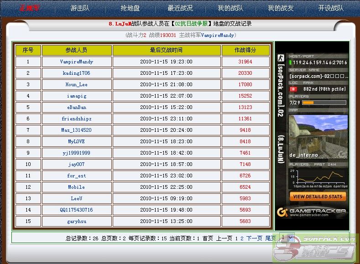The width and height of the screenshot is (360, 264).
Task: Select 我的战队 from the top navigation
Action: pos(230,8)
